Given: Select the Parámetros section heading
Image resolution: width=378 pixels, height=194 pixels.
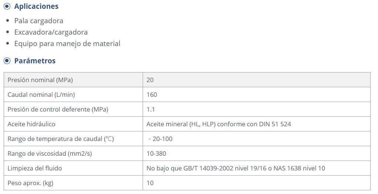Looking at the screenshot, I should tap(35, 61).
